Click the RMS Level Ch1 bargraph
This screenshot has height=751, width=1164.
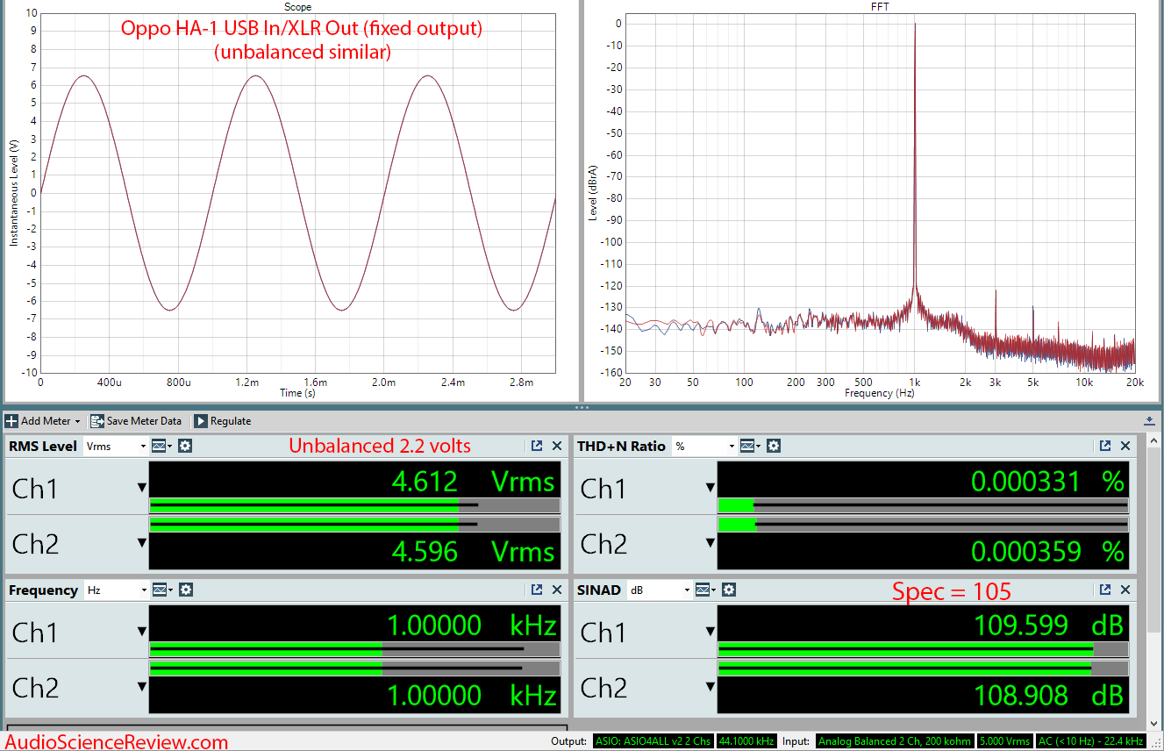(354, 505)
